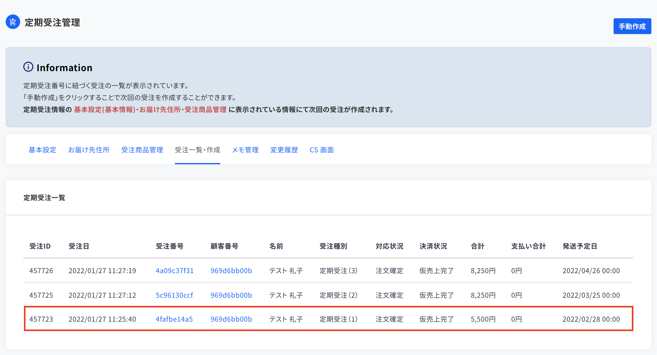Click the red 基本設定(基本情報)・お届け先住所・受注商品管理 text

(150, 110)
